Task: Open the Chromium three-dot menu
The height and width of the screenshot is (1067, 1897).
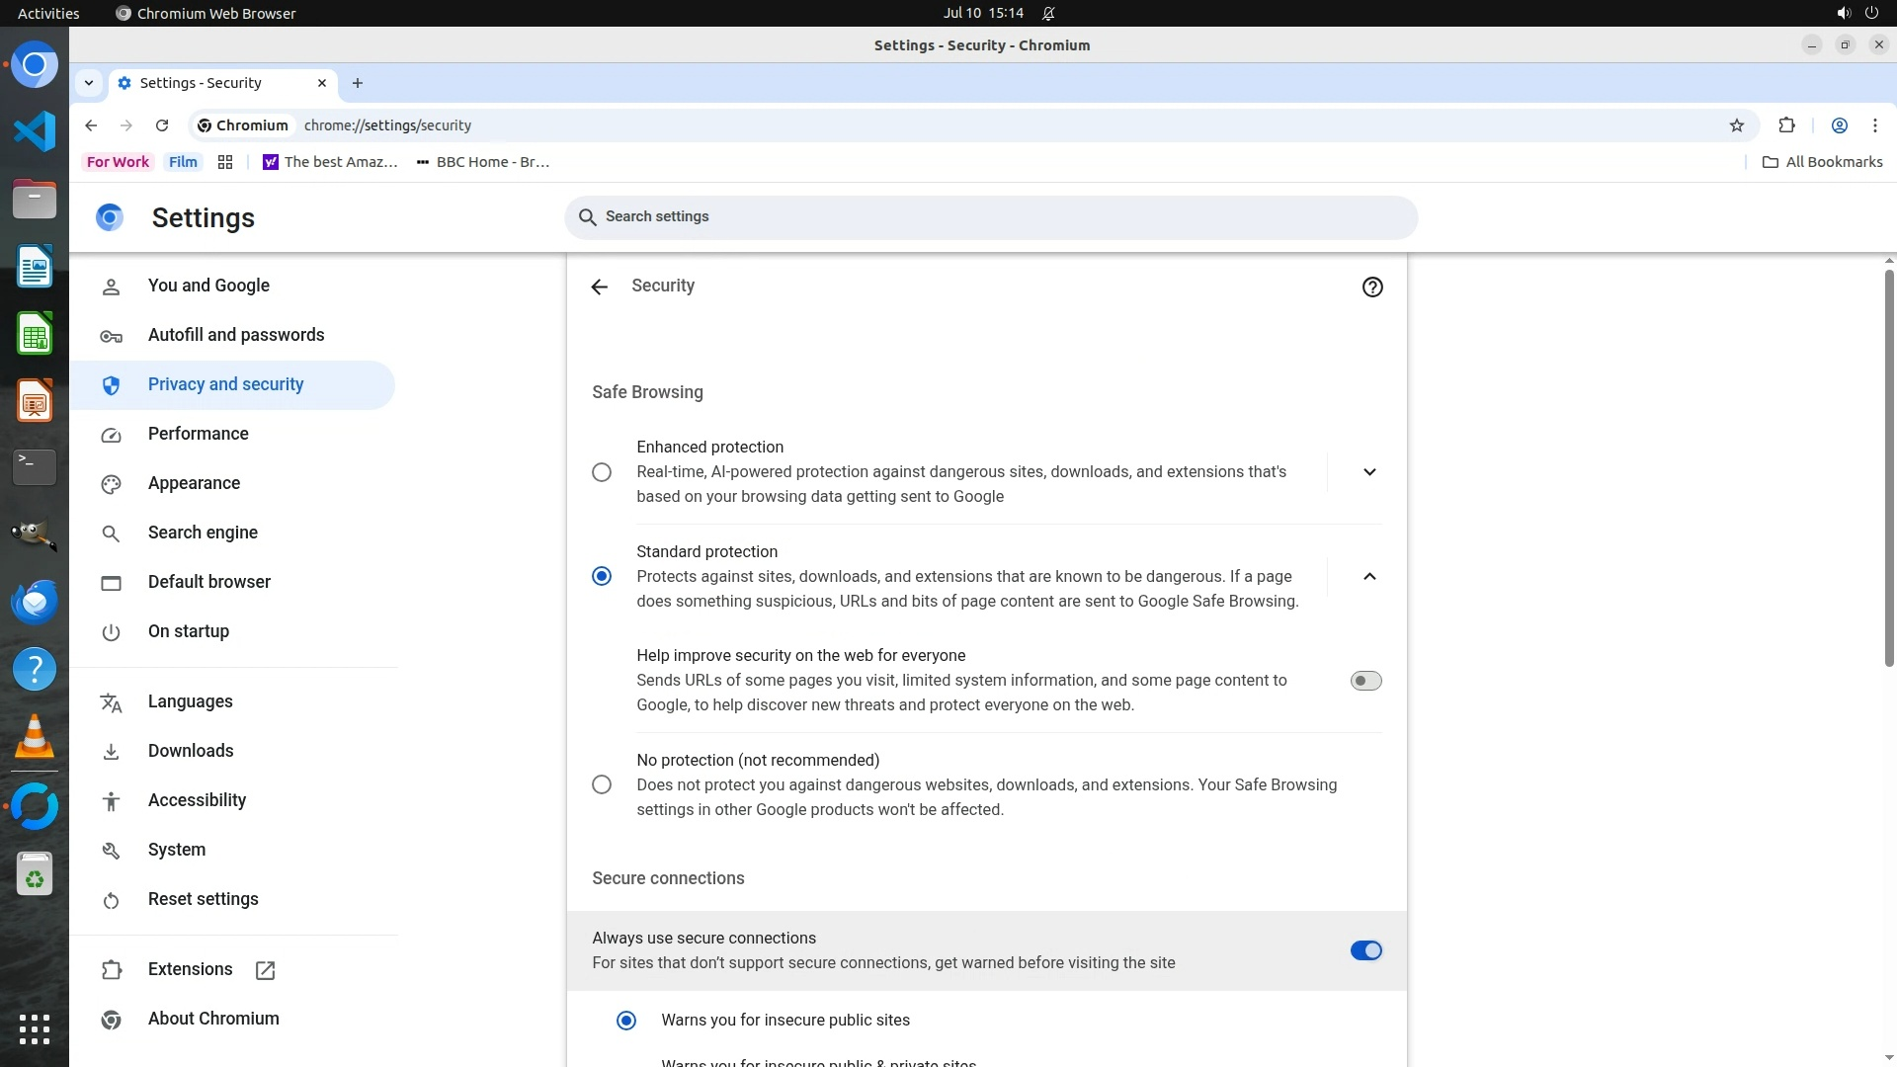Action: click(1874, 125)
